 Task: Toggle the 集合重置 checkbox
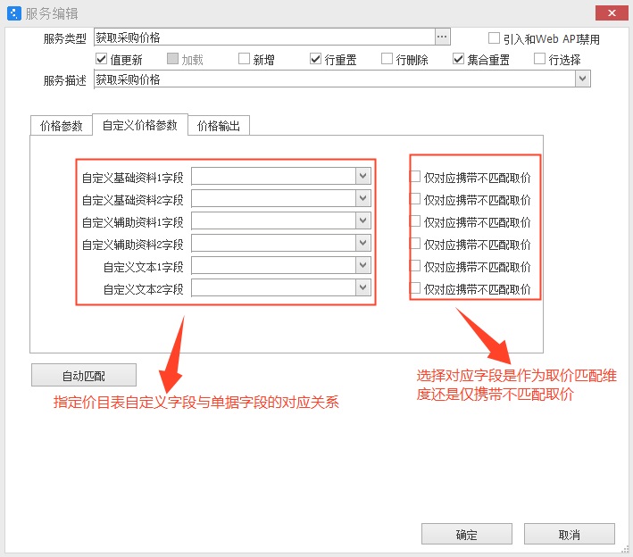[x=459, y=60]
